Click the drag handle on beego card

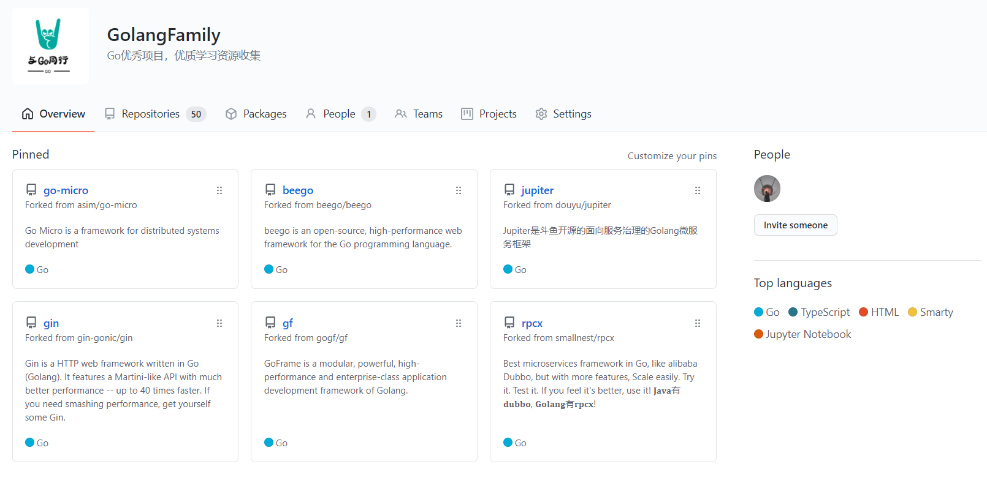click(459, 190)
